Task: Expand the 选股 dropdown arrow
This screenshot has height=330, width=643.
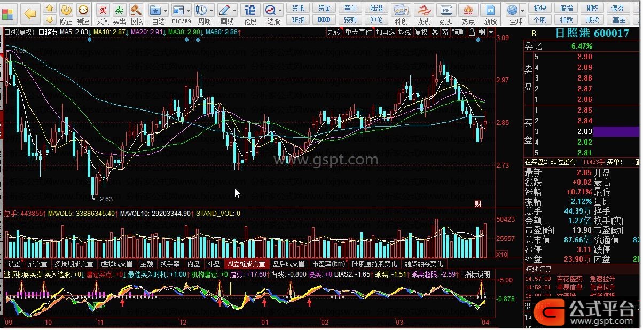Action: [x=280, y=11]
